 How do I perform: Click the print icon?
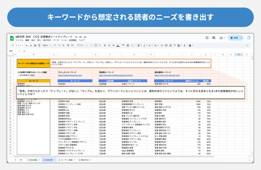click(x=35, y=45)
